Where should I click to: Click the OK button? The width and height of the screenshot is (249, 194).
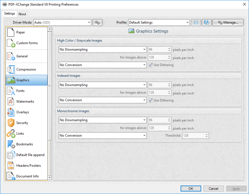[191, 189]
